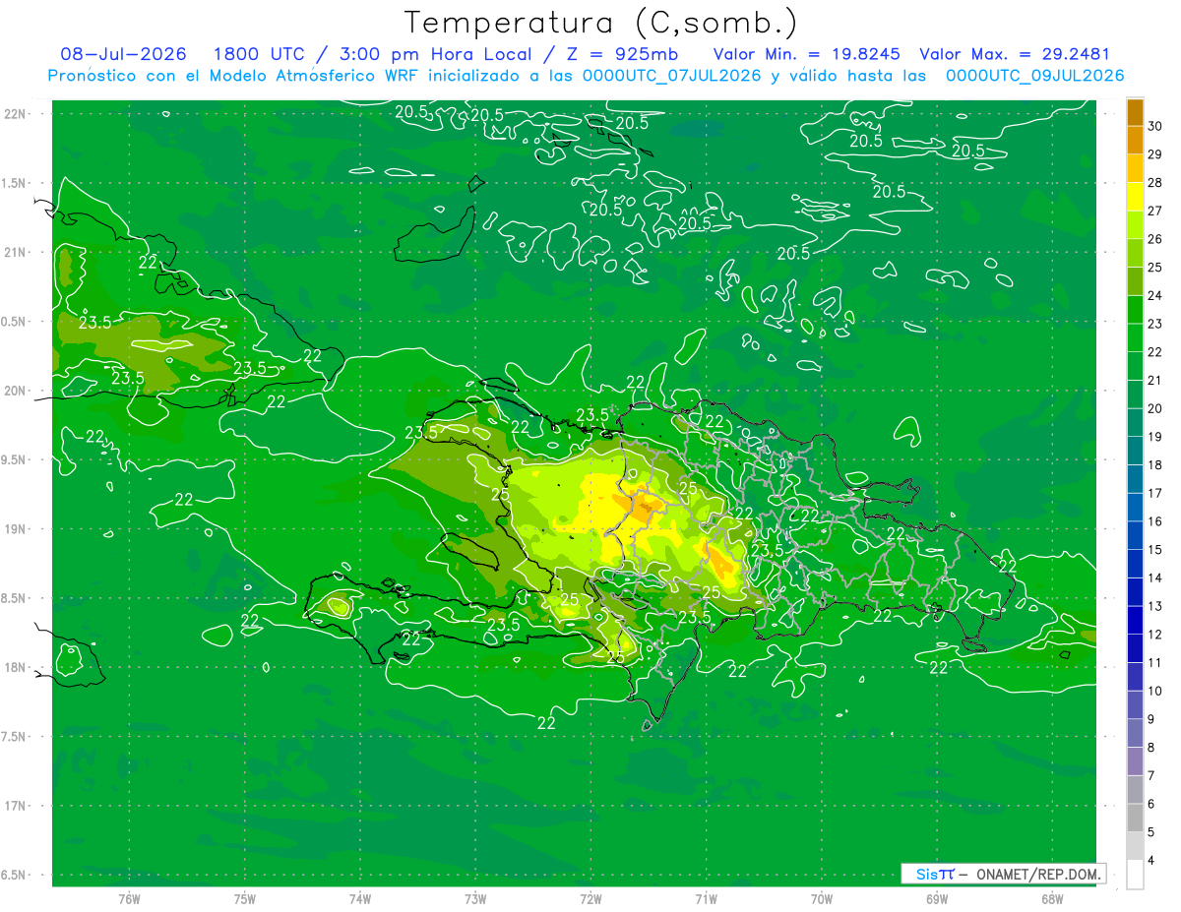Click the orange legend band between 28 and 29
Image resolution: width=1181 pixels, height=912 pixels.
point(1135,168)
